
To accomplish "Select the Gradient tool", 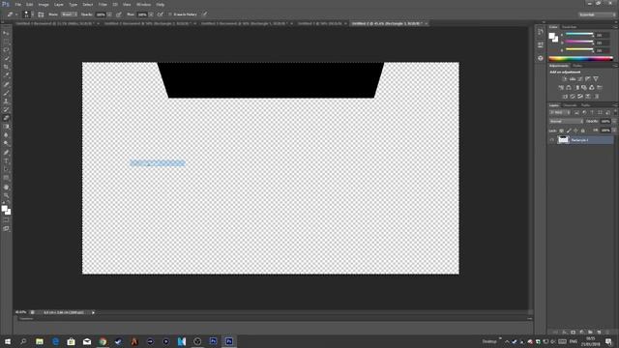I will click(x=6, y=127).
